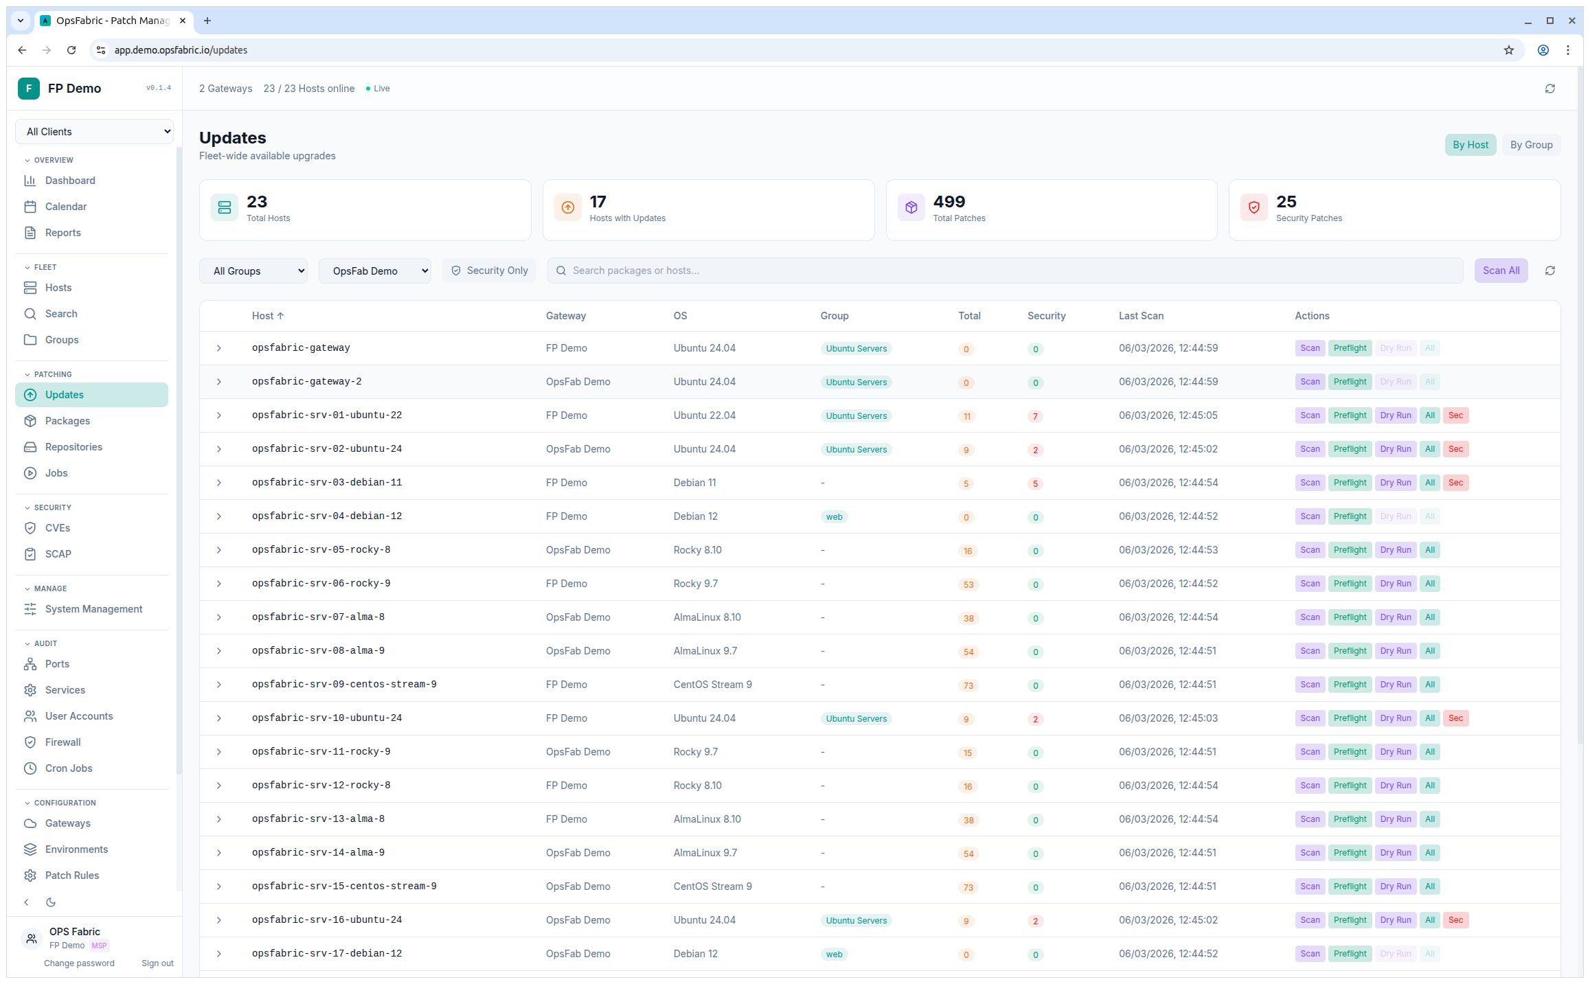Screen dimensions: 1590x984
Task: Open the Packages page
Action: 67,420
